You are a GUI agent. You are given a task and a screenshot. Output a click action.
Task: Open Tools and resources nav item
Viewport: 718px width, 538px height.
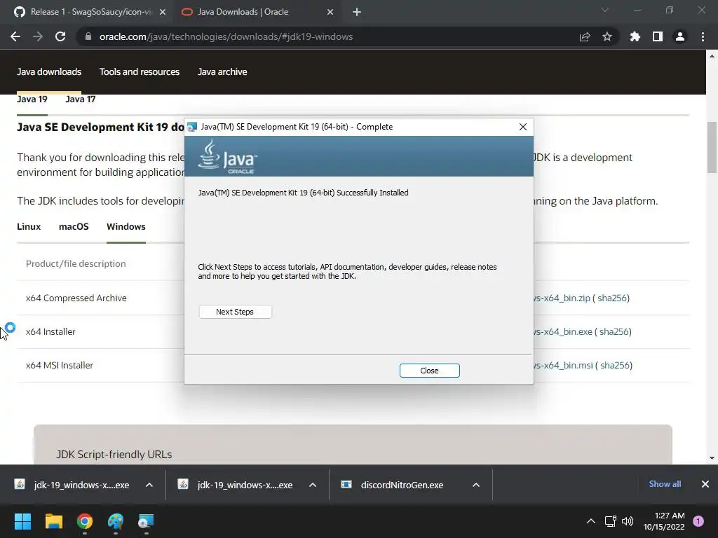click(x=140, y=72)
